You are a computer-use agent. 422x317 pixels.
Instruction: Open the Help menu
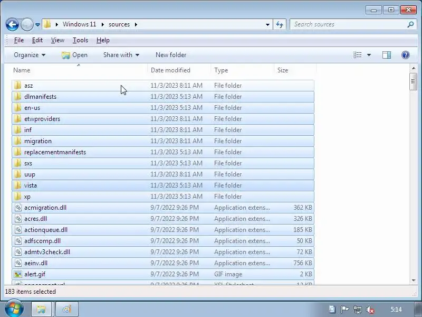[x=103, y=40]
